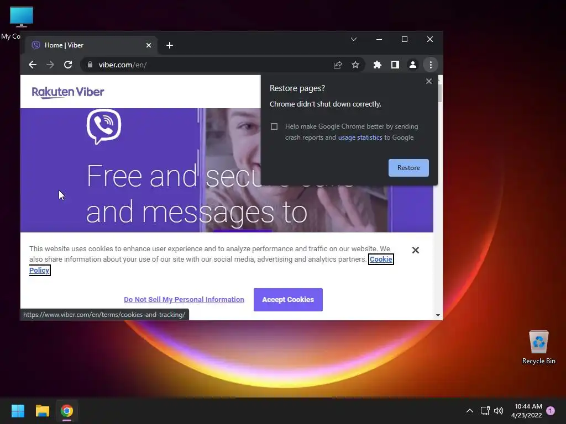
Task: Open the clock showing 10:44 AM
Action: tap(527, 411)
